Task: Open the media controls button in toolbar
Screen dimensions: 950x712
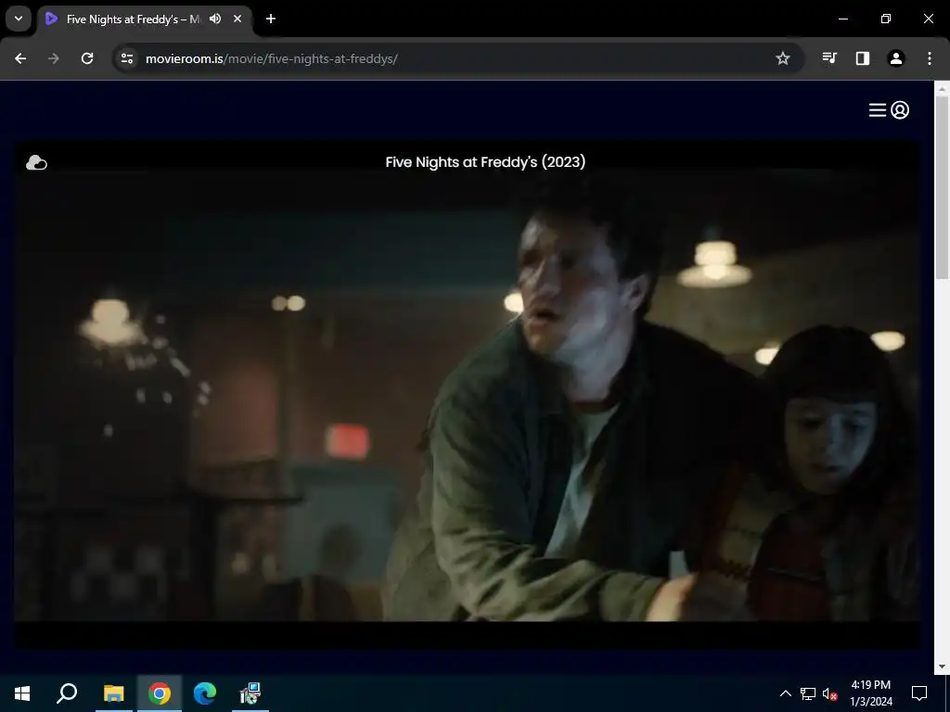Action: pyautogui.click(x=829, y=58)
